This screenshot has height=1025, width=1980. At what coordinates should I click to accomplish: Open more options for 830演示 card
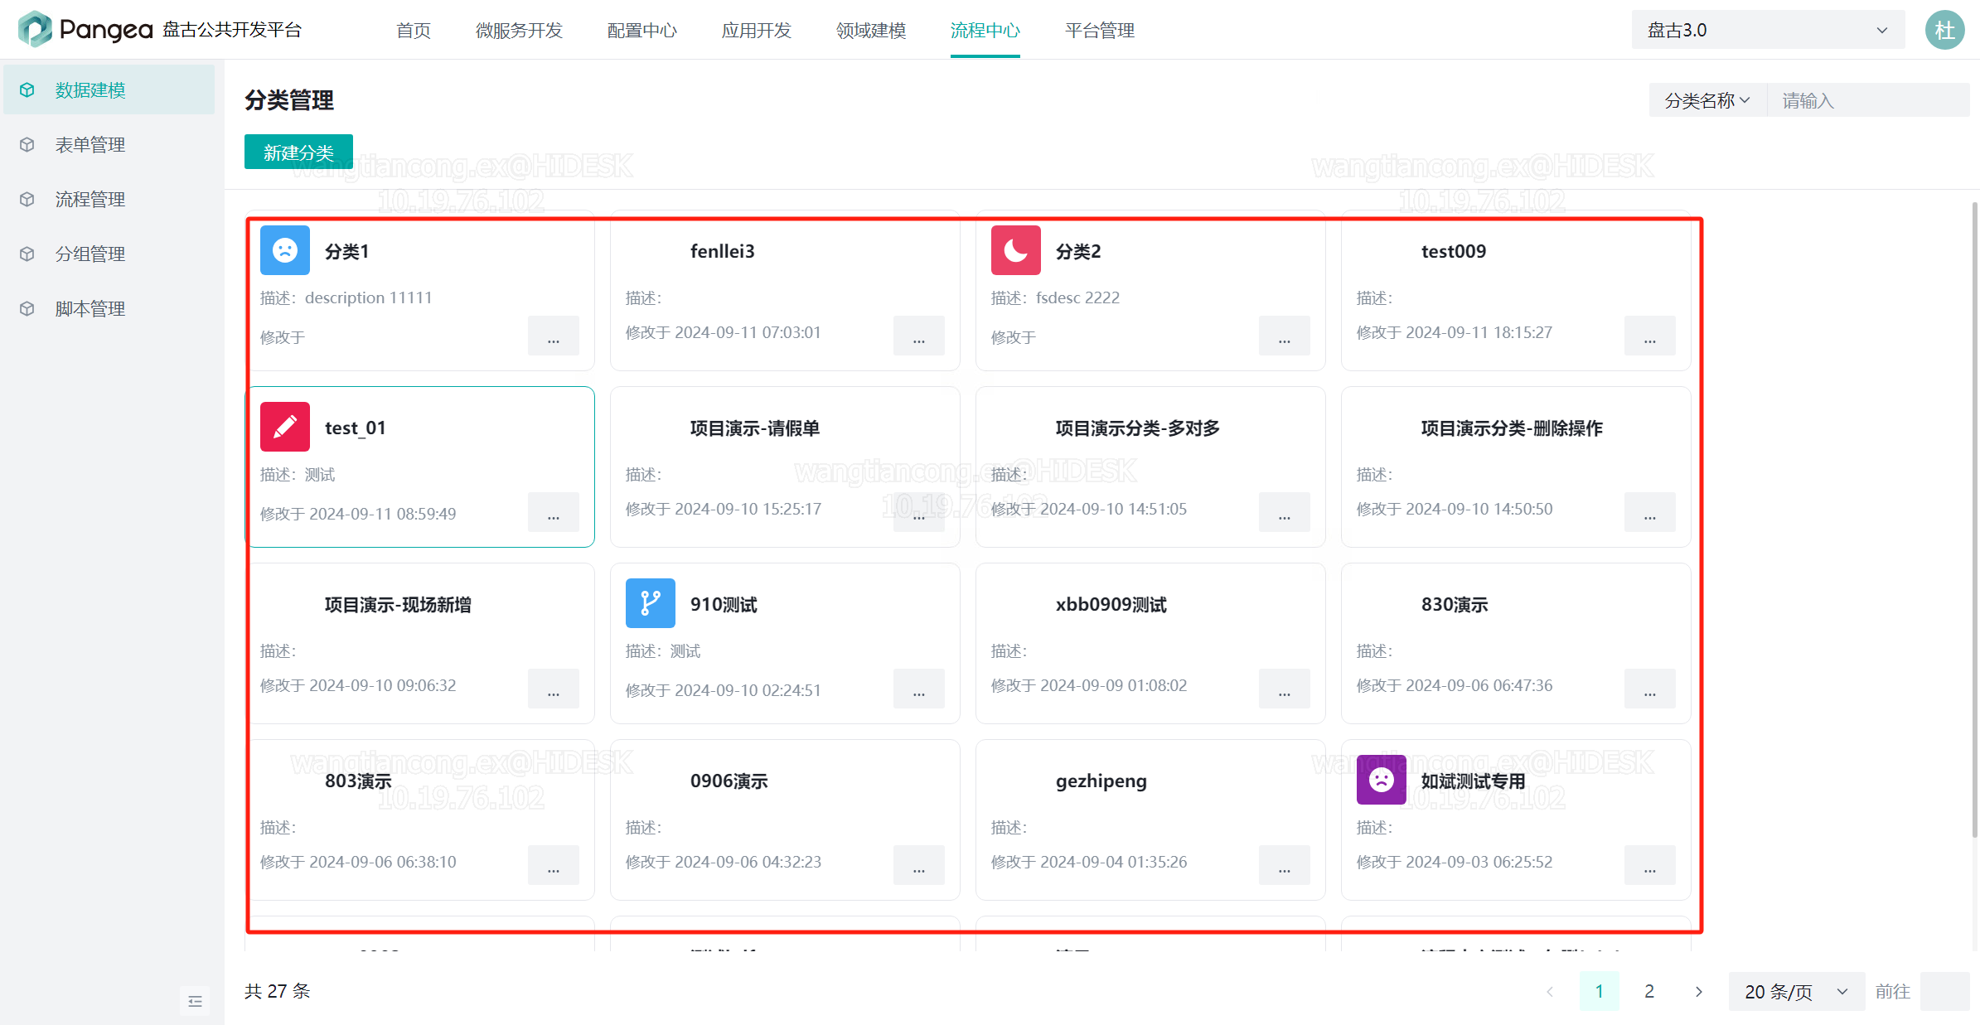[1650, 689]
